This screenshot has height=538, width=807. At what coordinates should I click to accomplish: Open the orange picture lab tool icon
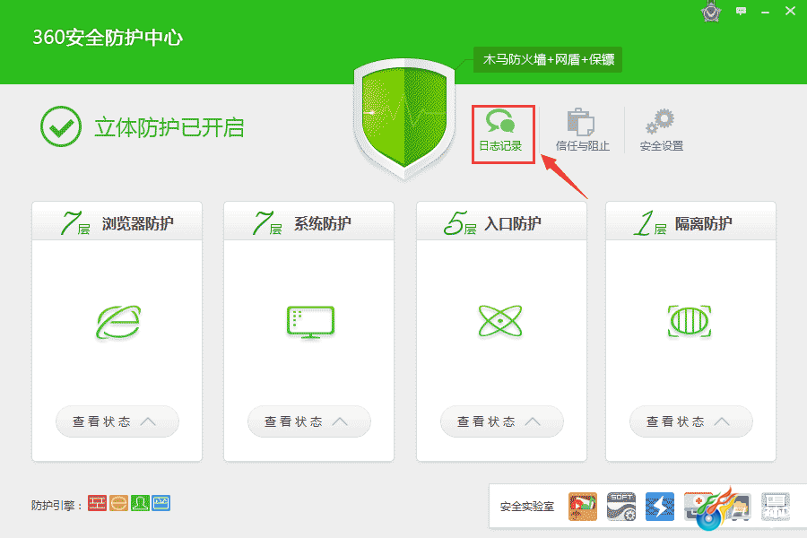(583, 507)
